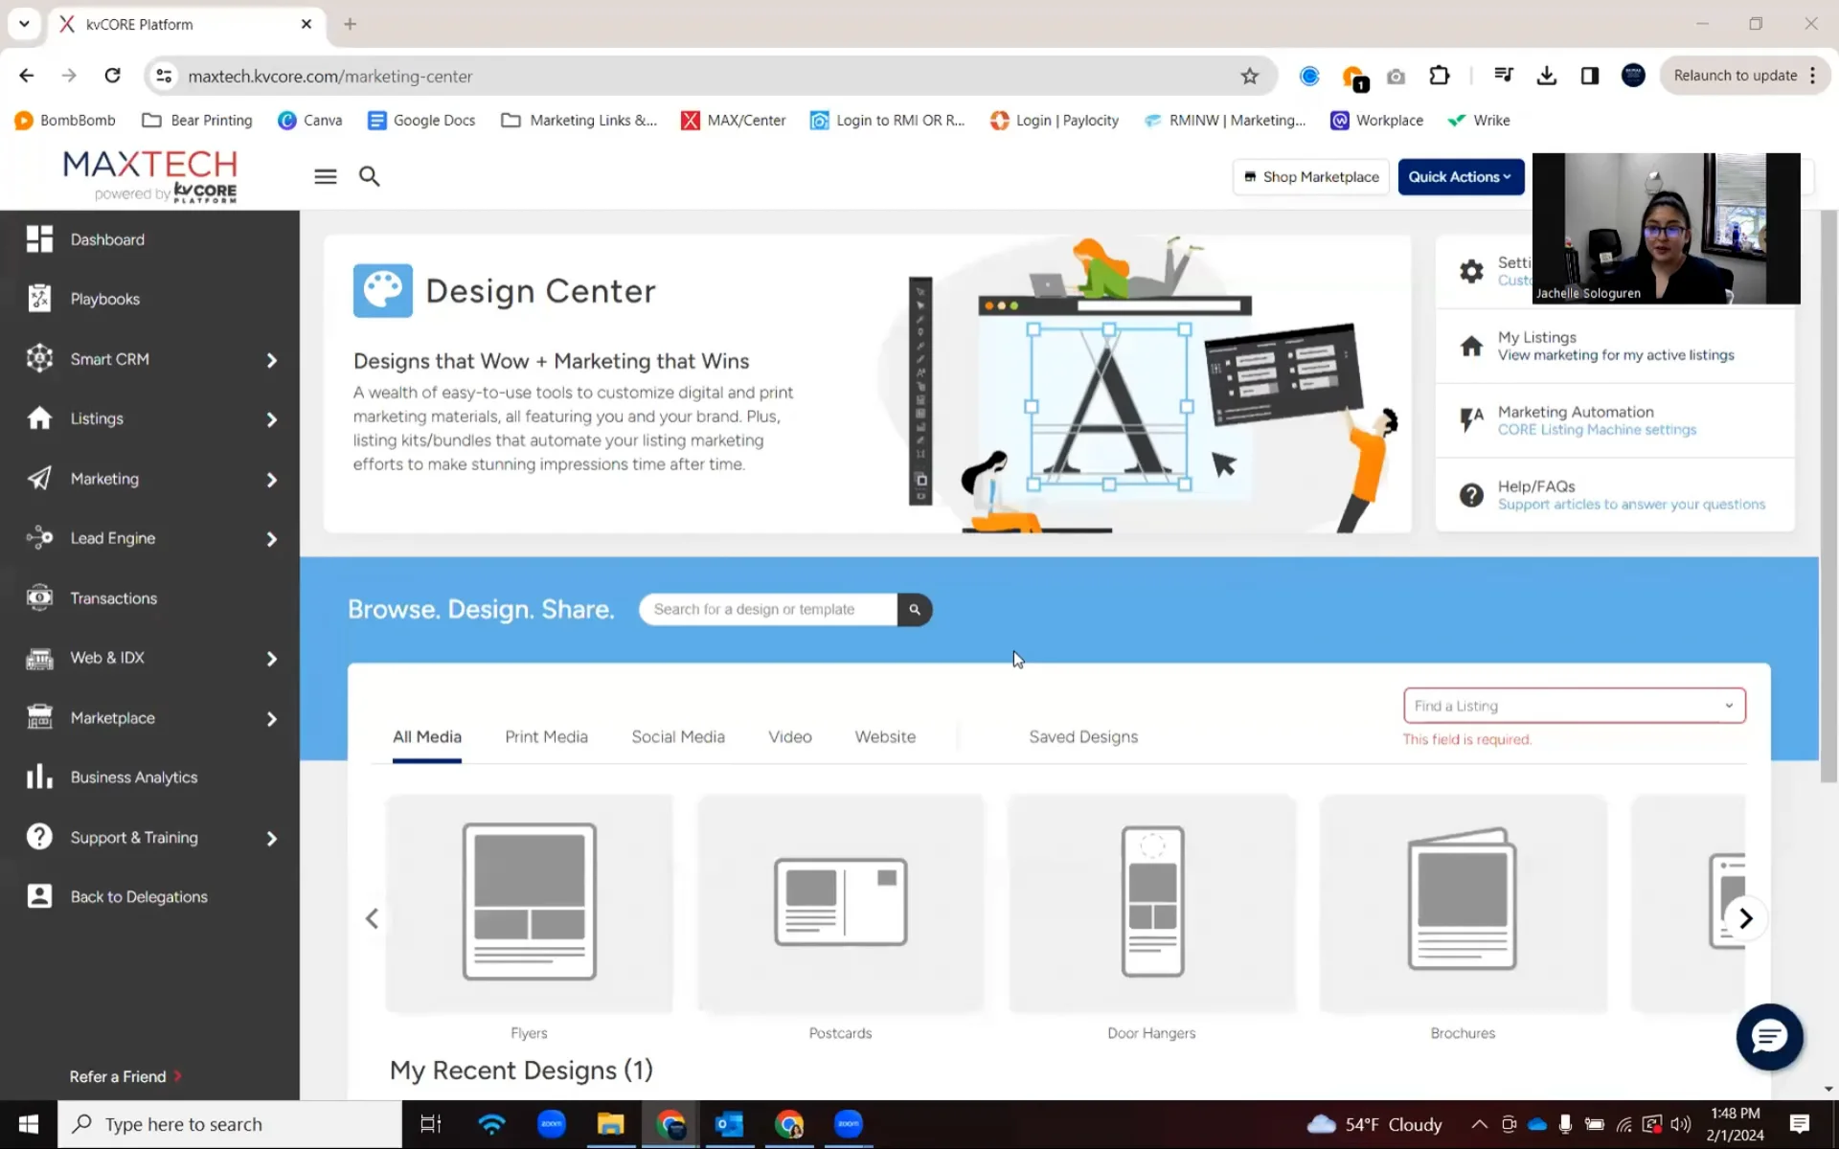Open the Transactions sidebar item

[x=113, y=598]
